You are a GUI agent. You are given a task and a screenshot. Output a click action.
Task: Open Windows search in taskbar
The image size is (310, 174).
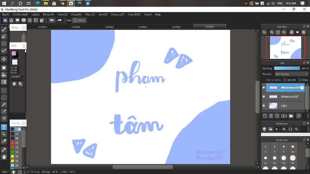[x=12, y=3]
